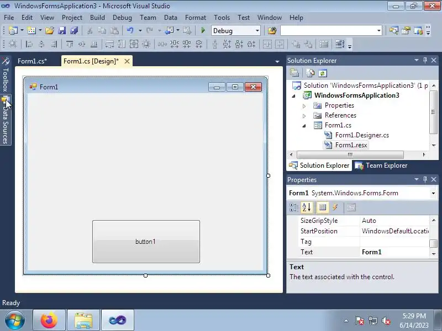The width and height of the screenshot is (442, 331).
Task: Click the Save All icon
Action: tap(74, 30)
